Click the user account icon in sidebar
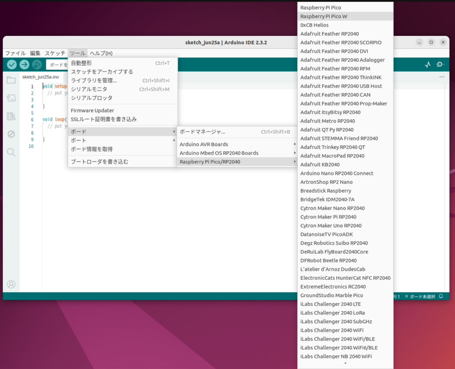This screenshot has height=369, width=455. [x=11, y=284]
